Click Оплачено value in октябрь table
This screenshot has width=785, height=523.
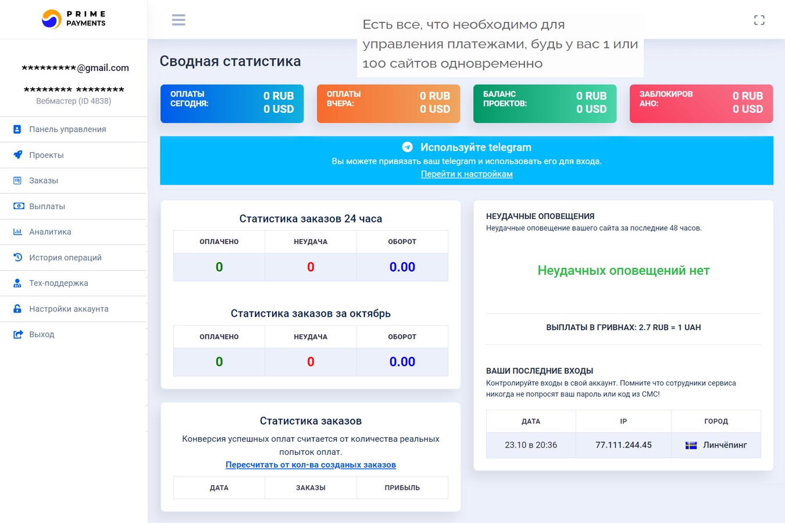point(219,361)
